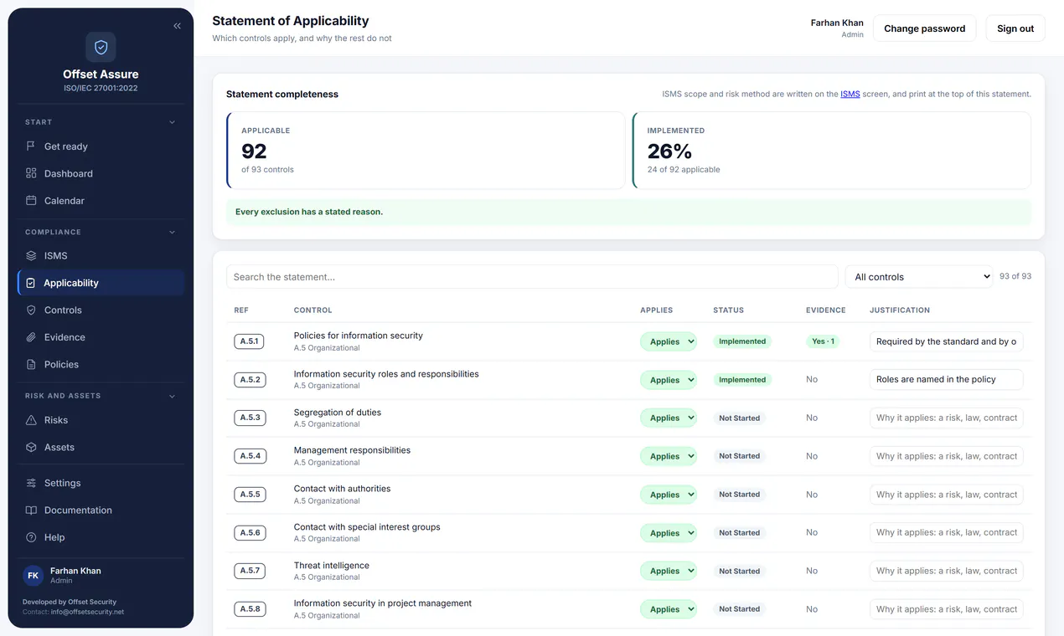Click the Settings sliders icon
The height and width of the screenshot is (636, 1064).
[31, 483]
